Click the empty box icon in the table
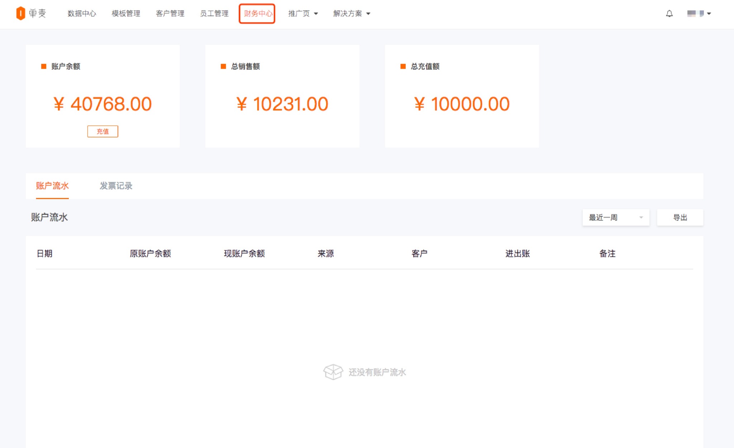This screenshot has width=734, height=448. coord(333,372)
